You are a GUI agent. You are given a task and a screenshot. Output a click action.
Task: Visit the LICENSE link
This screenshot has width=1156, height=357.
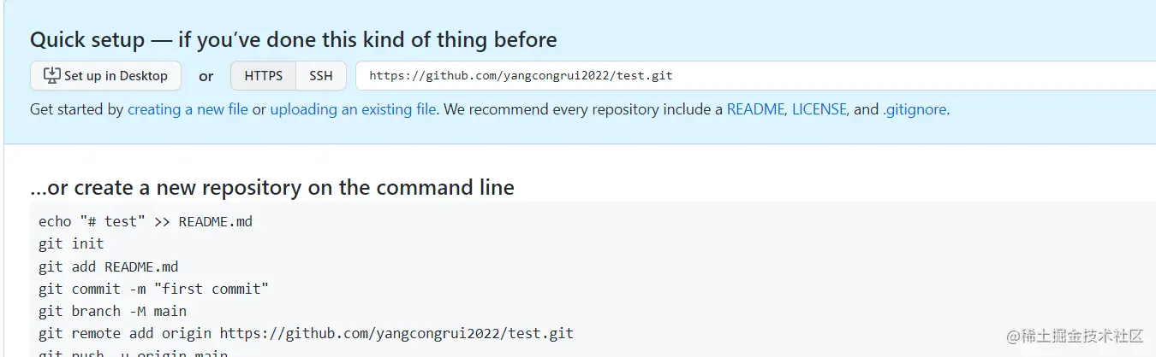click(x=819, y=109)
